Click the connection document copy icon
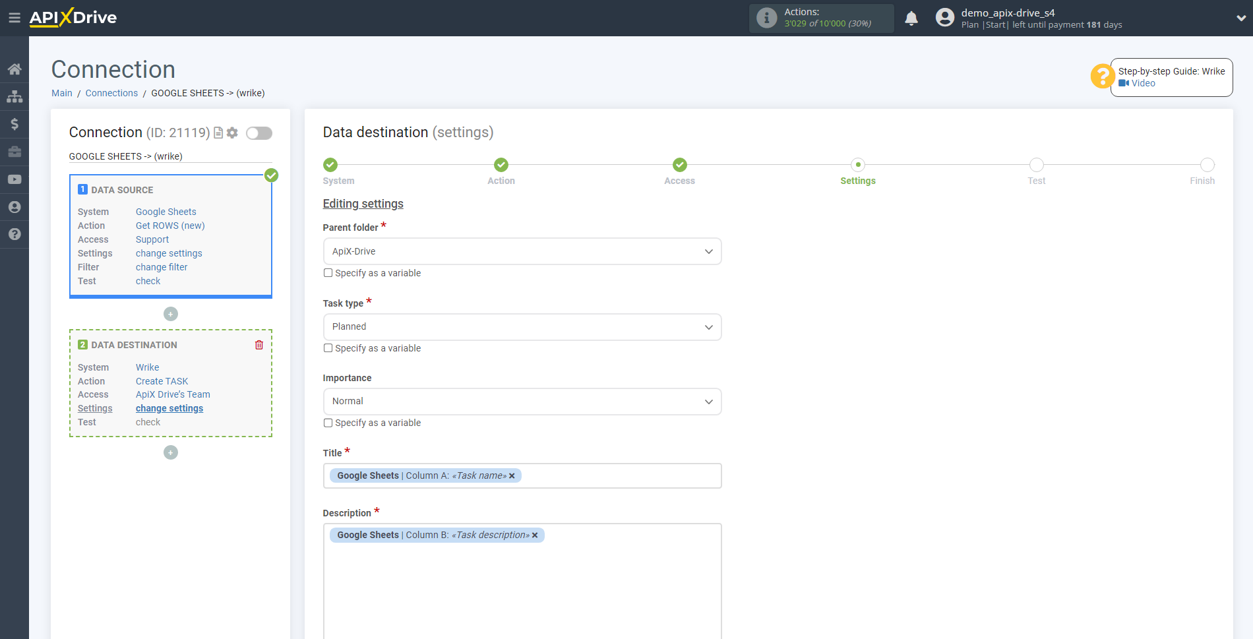Viewport: 1253px width, 639px height. coord(218,133)
